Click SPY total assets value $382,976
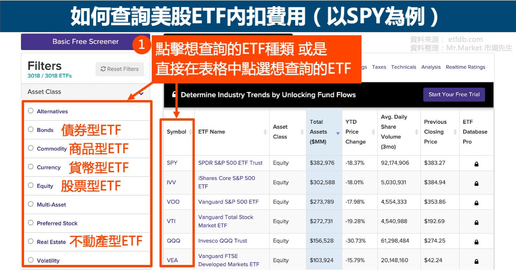This screenshot has height=270, width=516. [322, 163]
